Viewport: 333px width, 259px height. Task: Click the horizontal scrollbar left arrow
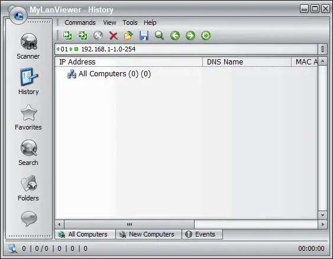pos(60,224)
